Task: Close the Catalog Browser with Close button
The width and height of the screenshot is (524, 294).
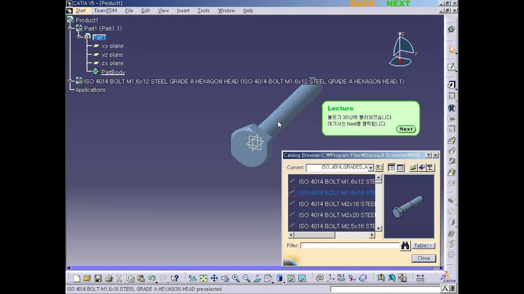Action: pyautogui.click(x=424, y=258)
